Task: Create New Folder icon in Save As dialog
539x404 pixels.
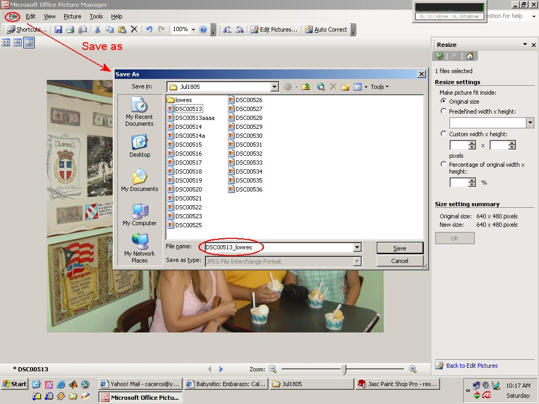Action: pos(345,87)
